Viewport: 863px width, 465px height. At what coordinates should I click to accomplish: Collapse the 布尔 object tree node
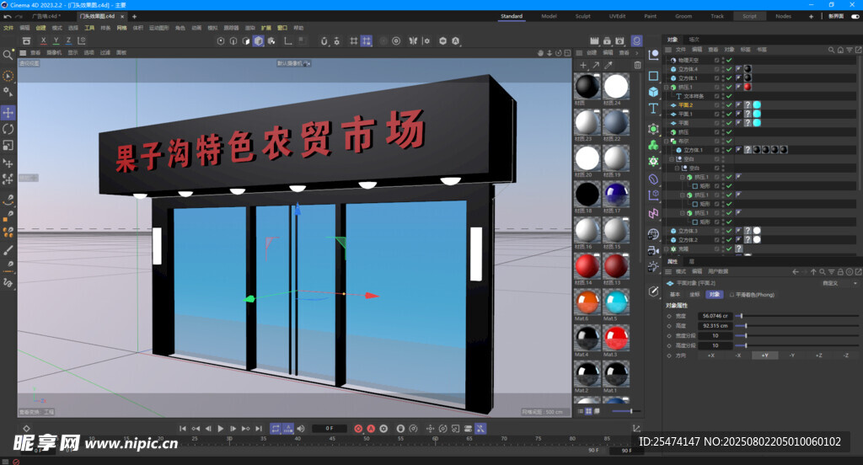click(667, 141)
